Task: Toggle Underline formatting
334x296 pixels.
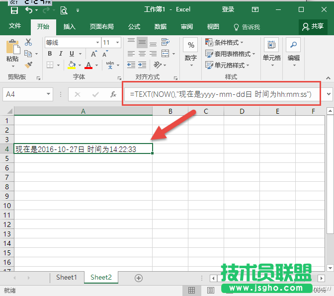Action: 72,54
